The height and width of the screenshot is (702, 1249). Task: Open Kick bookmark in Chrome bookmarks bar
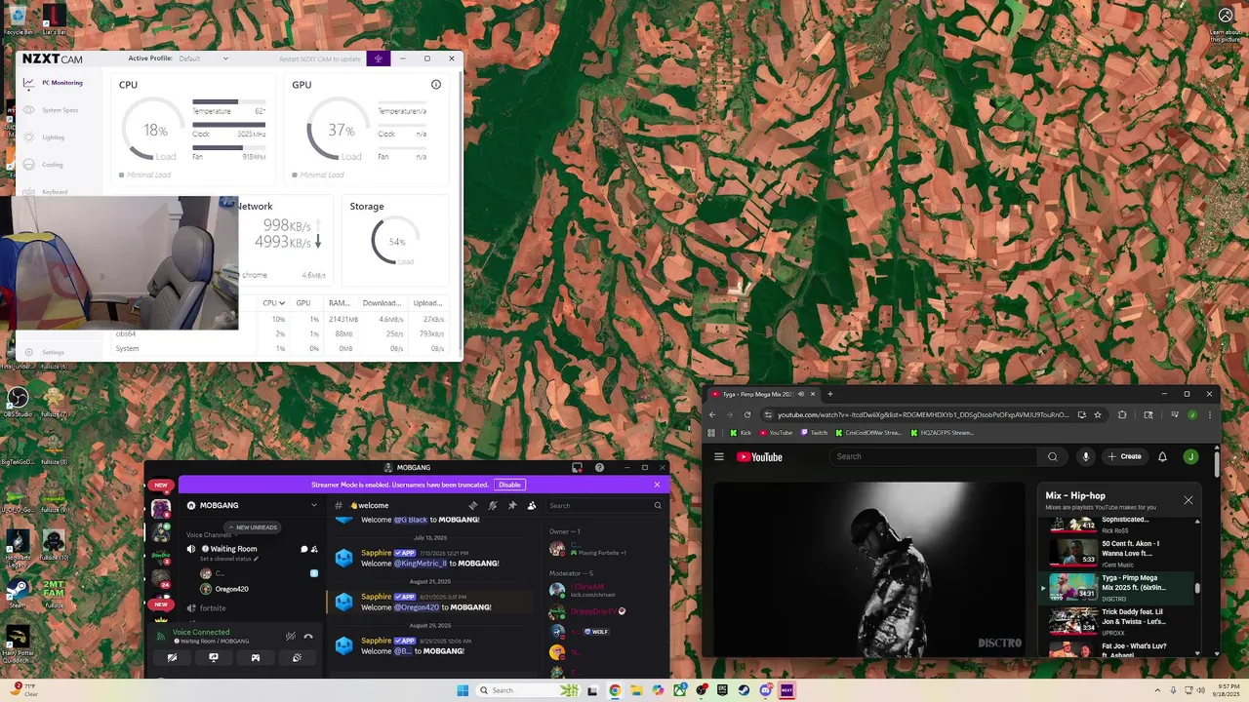[741, 433]
